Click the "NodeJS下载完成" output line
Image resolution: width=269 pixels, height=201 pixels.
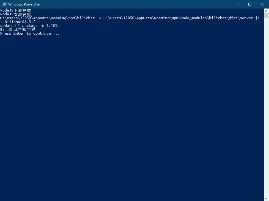[x=16, y=10]
